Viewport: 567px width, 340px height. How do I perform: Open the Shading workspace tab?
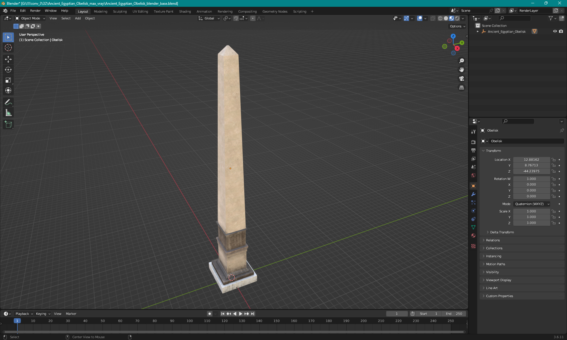pyautogui.click(x=185, y=11)
